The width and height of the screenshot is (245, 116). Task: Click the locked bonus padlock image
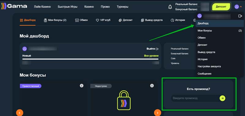124,100
